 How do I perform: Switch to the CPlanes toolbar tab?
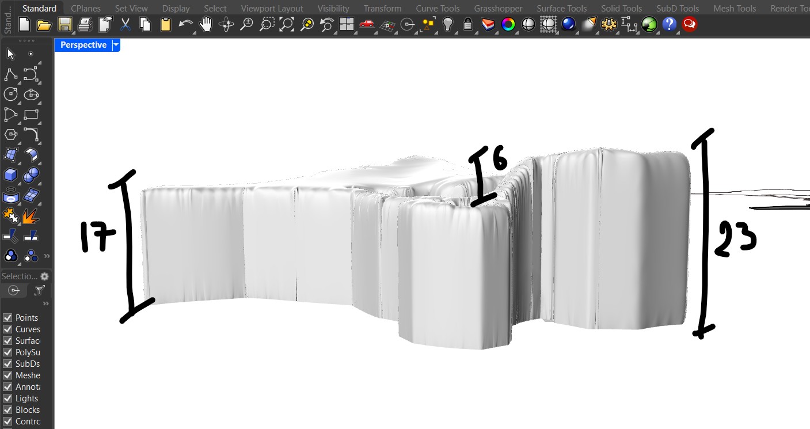tap(86, 9)
